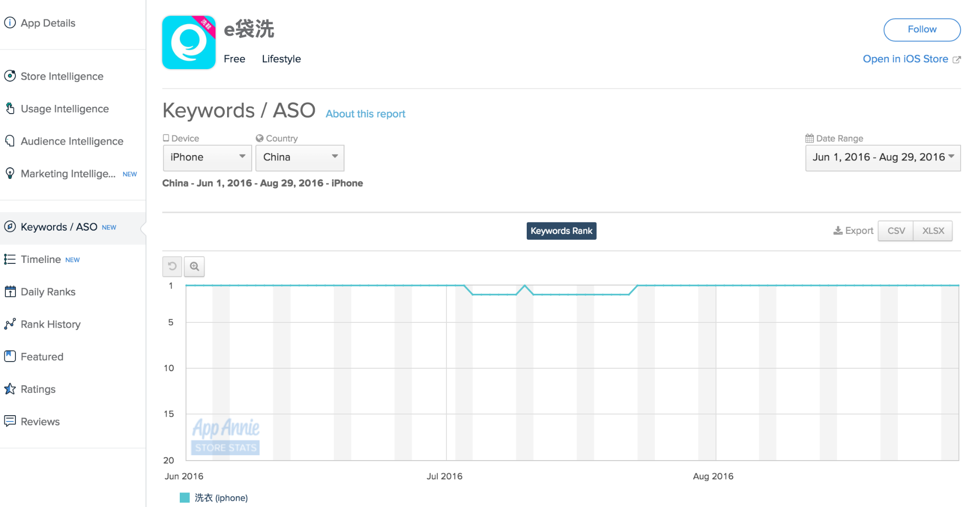Click About this report link
Image resolution: width=966 pixels, height=507 pixels.
click(365, 114)
